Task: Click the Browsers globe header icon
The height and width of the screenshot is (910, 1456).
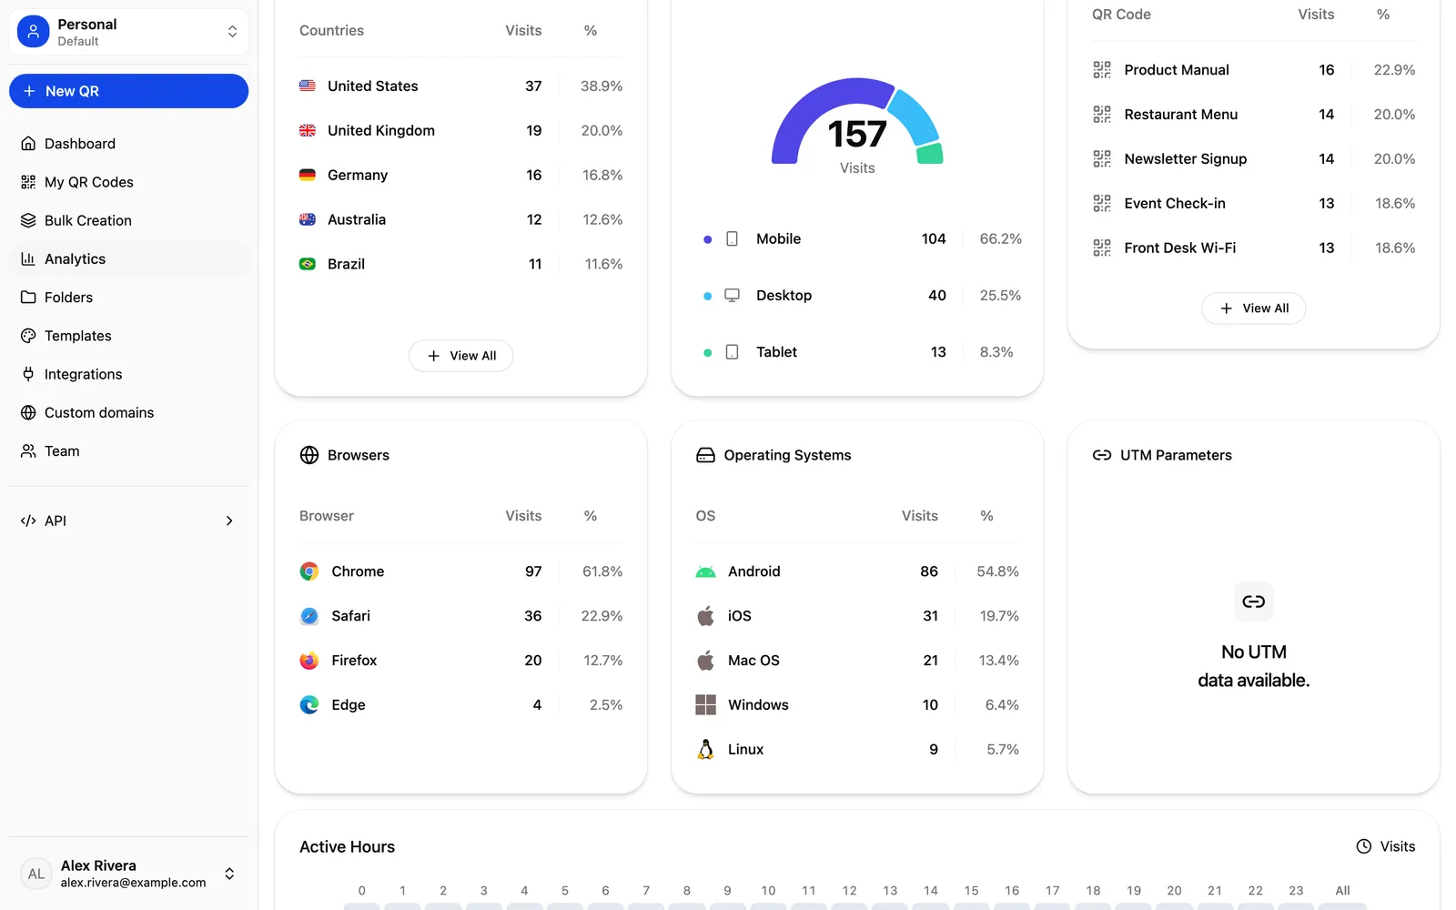Action: pyautogui.click(x=309, y=455)
